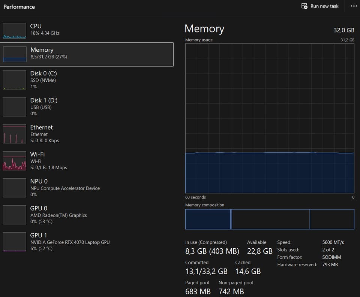Click the NPU Compute Accelerator Device label
The width and height of the screenshot is (360, 297).
tap(65, 188)
